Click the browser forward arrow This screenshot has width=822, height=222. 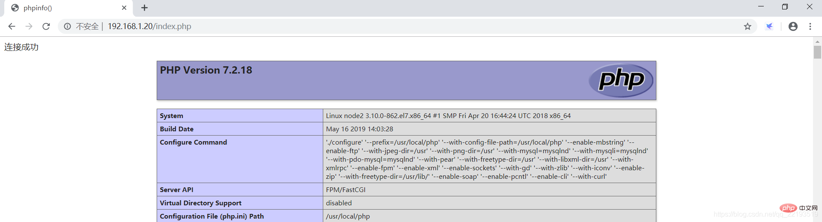29,27
